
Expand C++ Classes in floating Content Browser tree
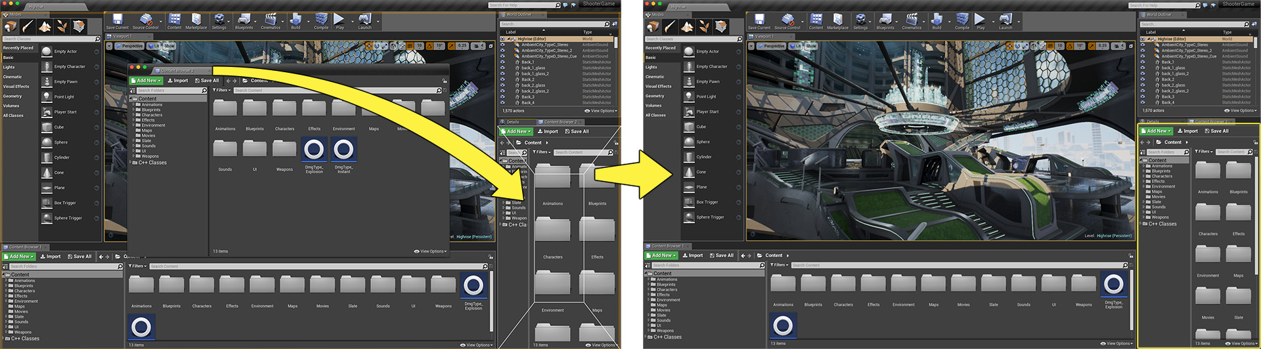point(131,163)
